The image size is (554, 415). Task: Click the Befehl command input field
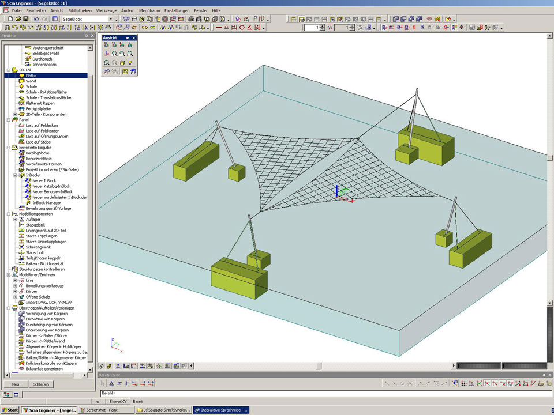click(323, 393)
